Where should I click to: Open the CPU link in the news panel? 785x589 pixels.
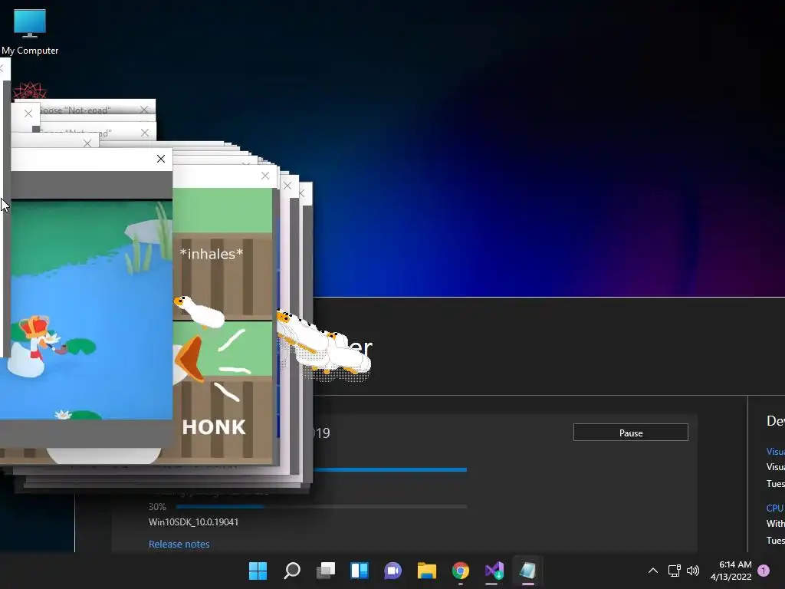point(775,508)
